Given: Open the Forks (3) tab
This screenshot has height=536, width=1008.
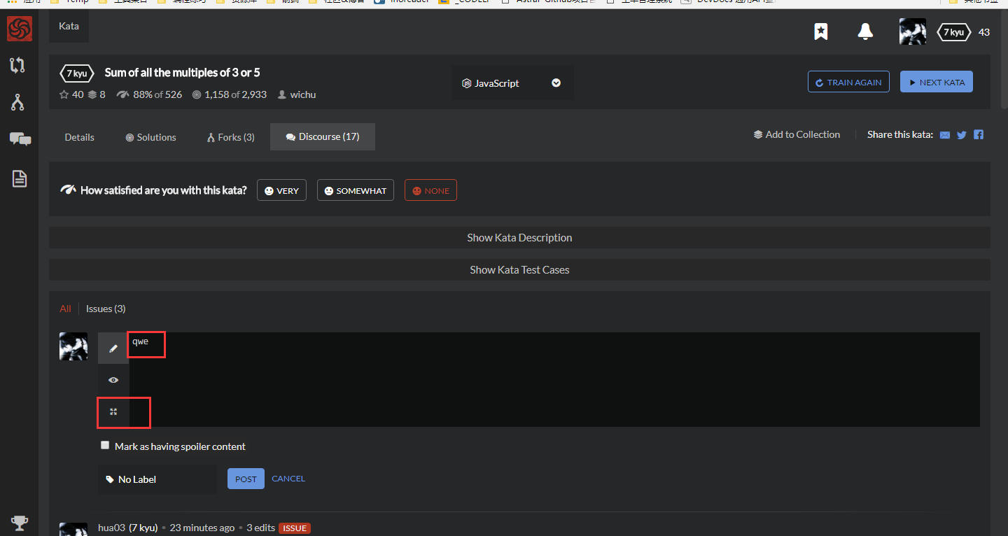Looking at the screenshot, I should point(230,136).
